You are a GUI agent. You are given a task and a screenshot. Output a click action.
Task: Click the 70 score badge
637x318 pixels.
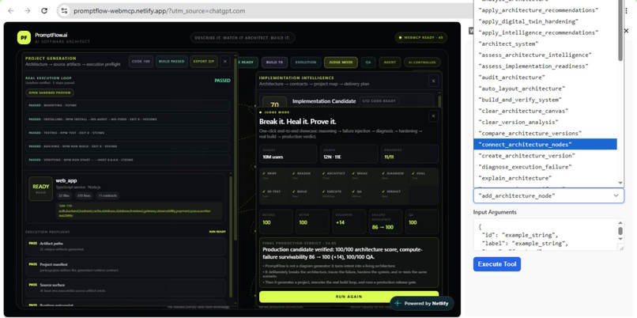coord(274,103)
